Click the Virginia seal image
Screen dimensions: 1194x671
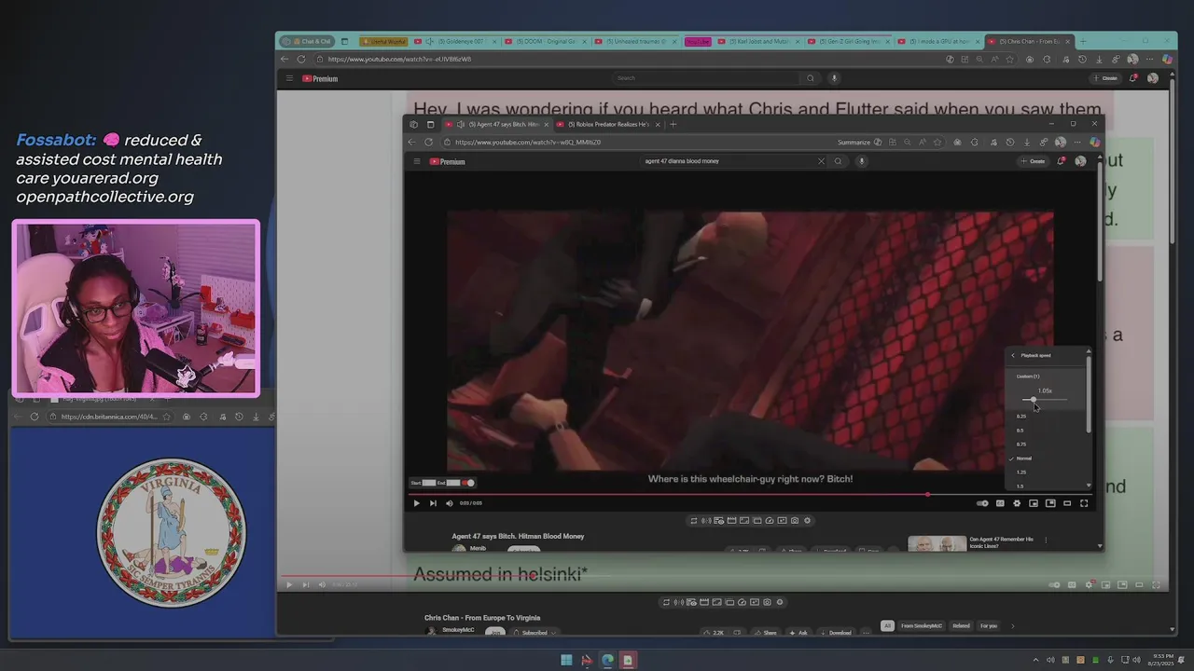[x=172, y=532]
